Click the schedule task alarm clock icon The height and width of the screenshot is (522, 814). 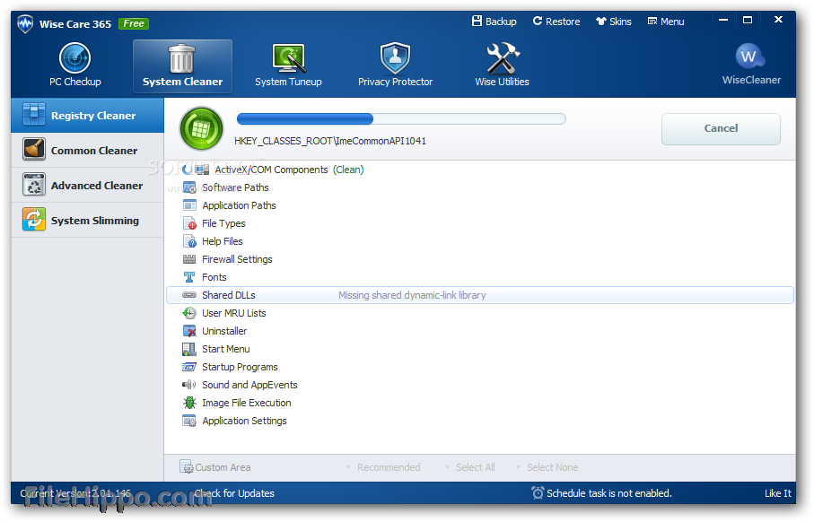pyautogui.click(x=538, y=493)
